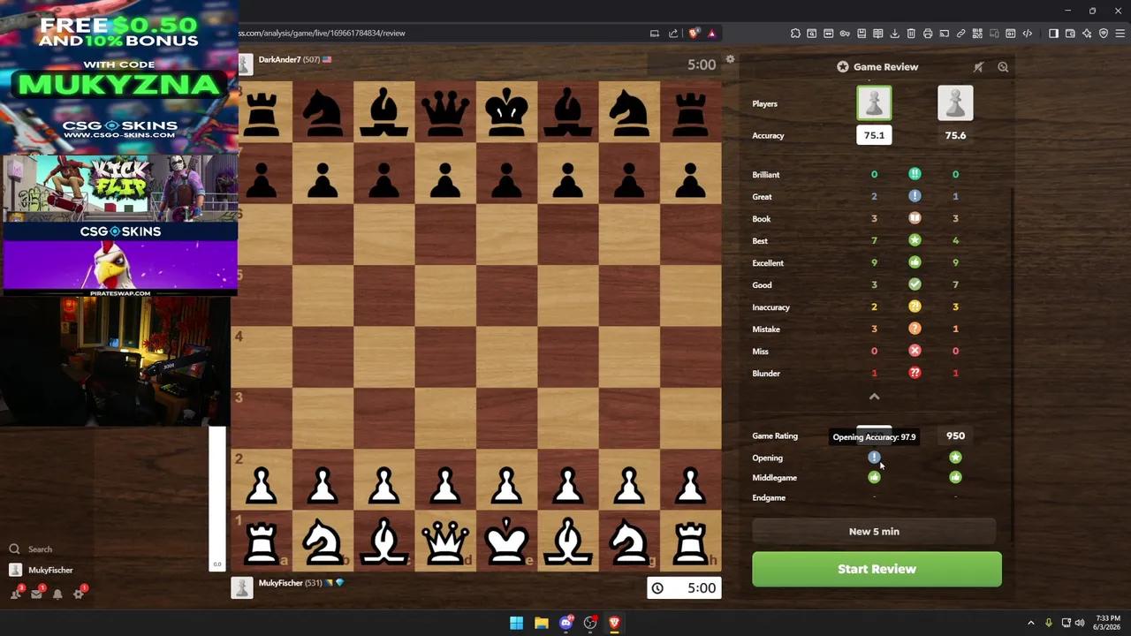Click the 950 game rating value
The height and width of the screenshot is (636, 1131).
click(955, 435)
